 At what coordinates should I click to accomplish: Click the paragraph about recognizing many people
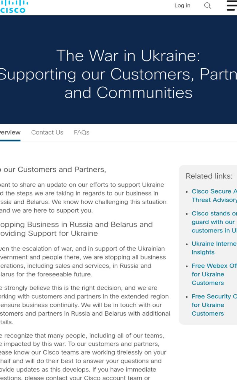pos(83,357)
